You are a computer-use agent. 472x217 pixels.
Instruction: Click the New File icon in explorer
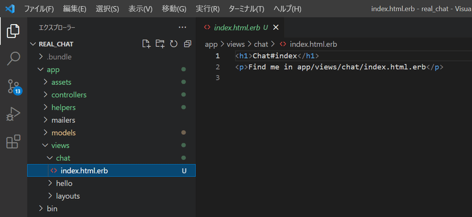(x=146, y=44)
